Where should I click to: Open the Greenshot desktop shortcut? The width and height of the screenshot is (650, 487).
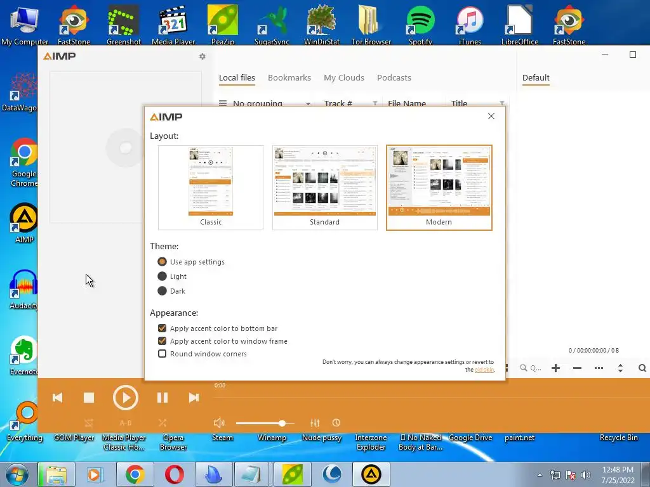(124, 24)
